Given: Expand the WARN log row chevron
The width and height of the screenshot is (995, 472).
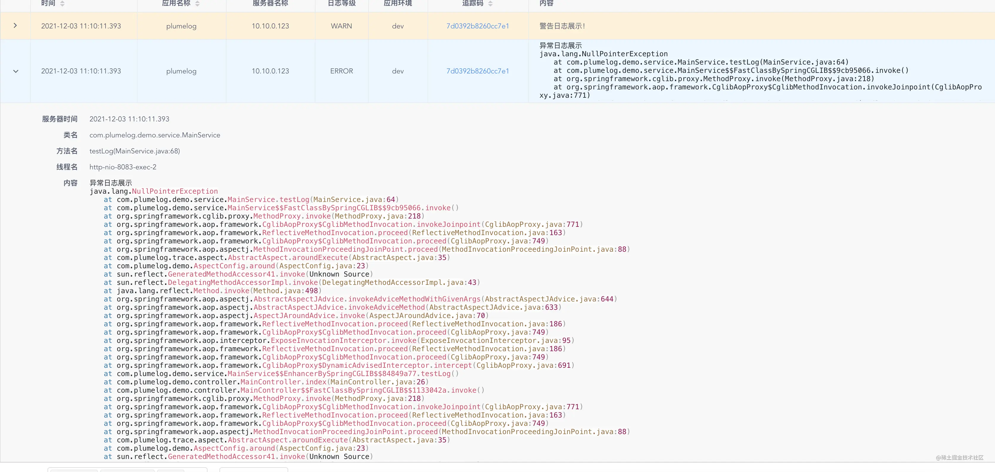Looking at the screenshot, I should [x=15, y=25].
